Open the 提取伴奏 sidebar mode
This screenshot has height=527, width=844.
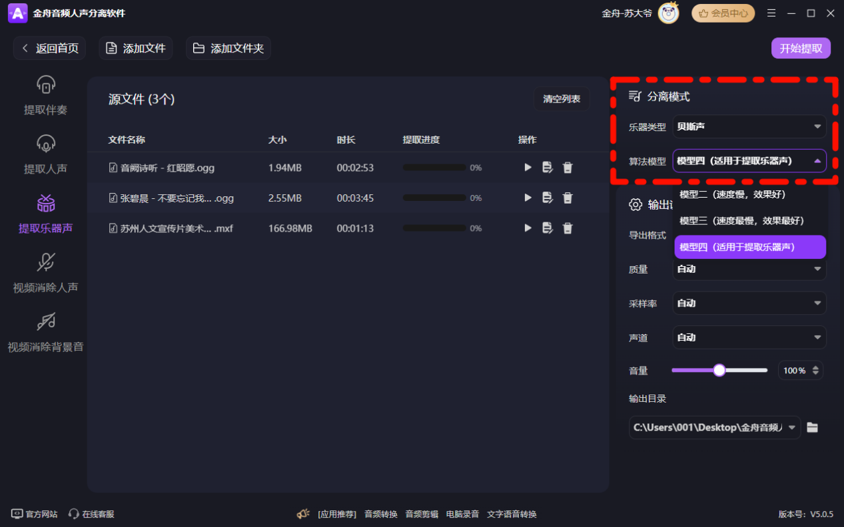tap(45, 96)
